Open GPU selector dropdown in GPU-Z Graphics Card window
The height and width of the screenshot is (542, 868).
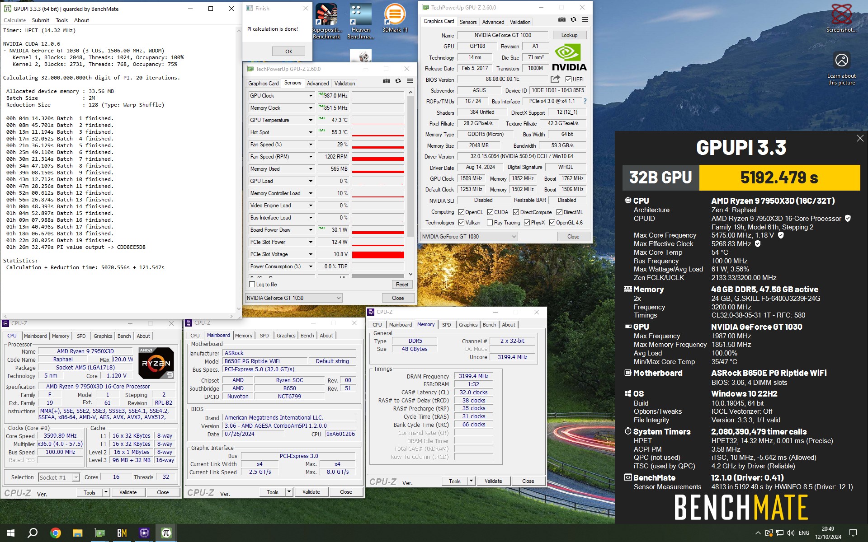[x=469, y=237]
